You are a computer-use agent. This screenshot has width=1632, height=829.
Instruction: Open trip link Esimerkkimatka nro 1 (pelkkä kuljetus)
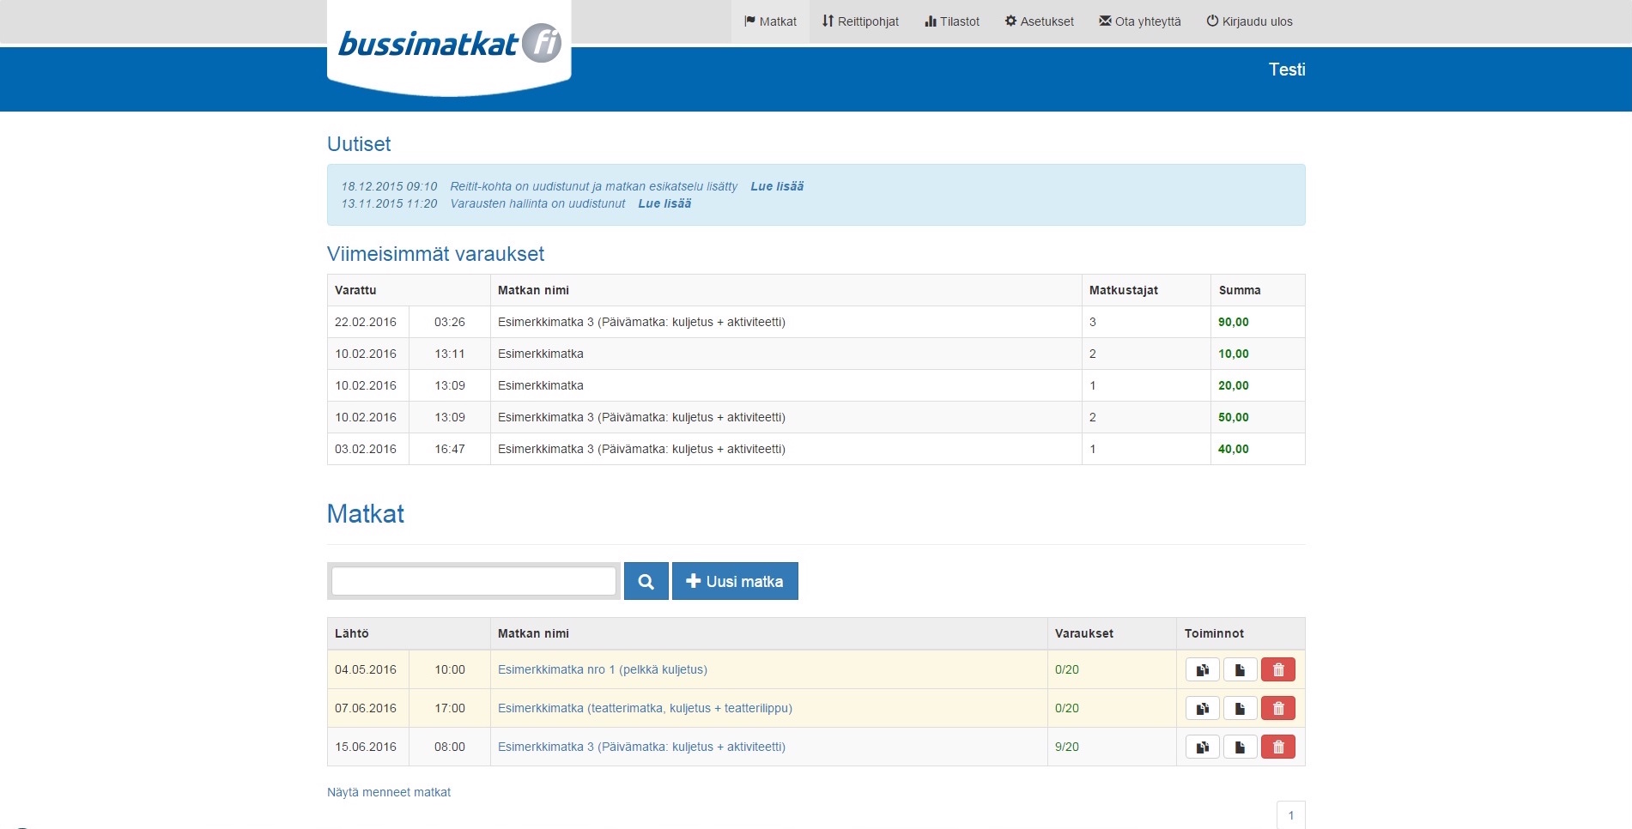603,669
